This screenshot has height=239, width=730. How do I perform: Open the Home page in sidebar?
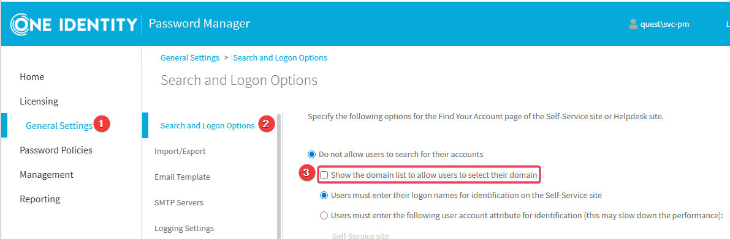[32, 76]
